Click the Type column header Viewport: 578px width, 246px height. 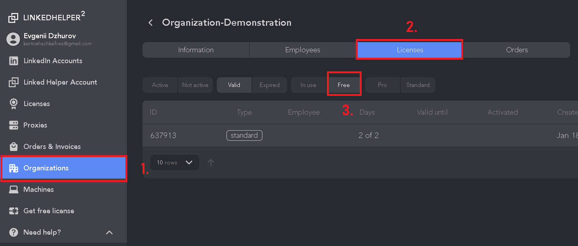244,112
